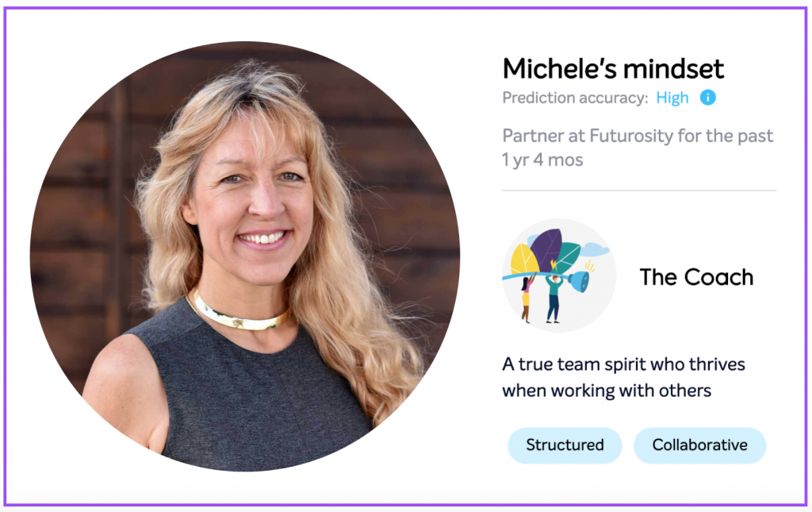Click the blue info icon beside High
The width and height of the screenshot is (812, 512).
tap(707, 98)
